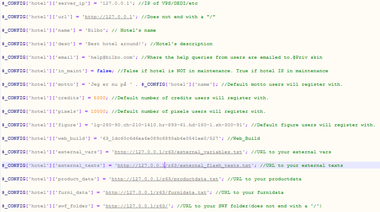Click the '// Hotel's name' comment
The height and width of the screenshot is (212, 380).
tap(132, 30)
